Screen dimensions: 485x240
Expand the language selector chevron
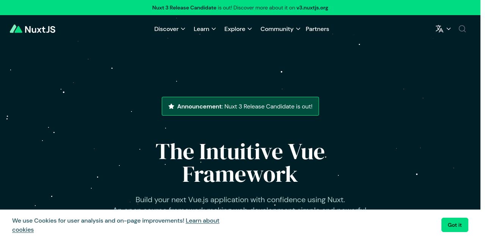[x=449, y=29]
